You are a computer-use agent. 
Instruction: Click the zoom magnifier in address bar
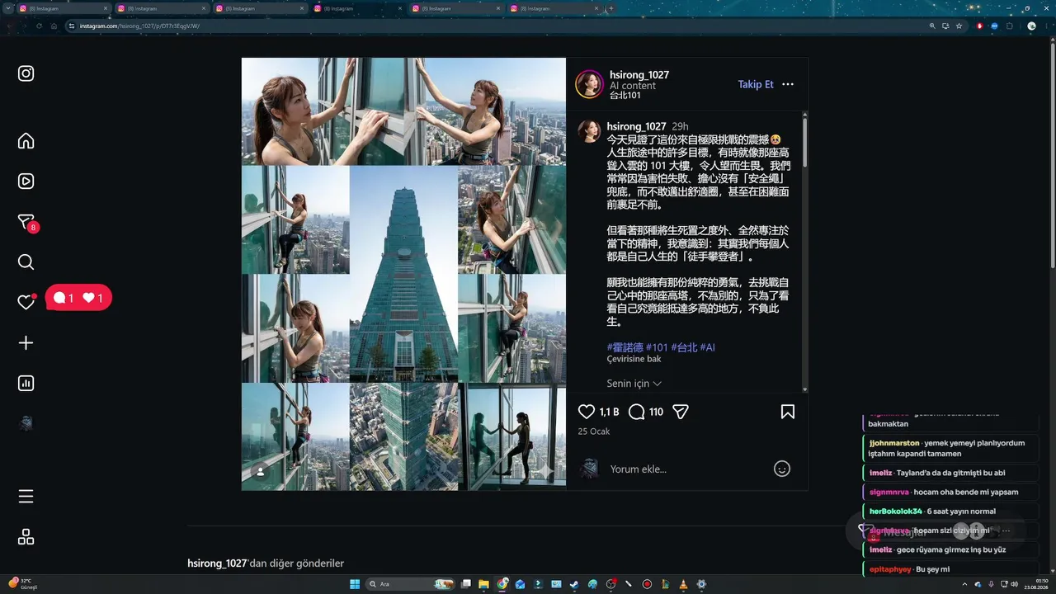pyautogui.click(x=932, y=26)
